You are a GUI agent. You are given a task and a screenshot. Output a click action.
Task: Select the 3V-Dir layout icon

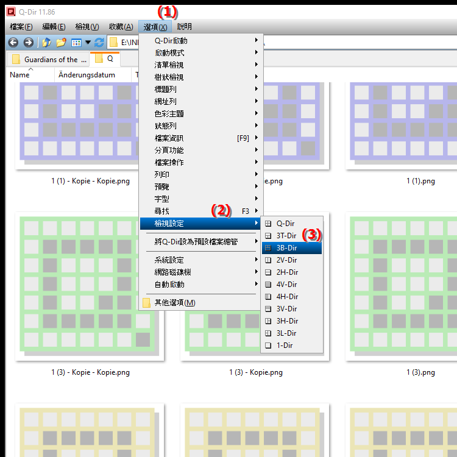coord(268,309)
